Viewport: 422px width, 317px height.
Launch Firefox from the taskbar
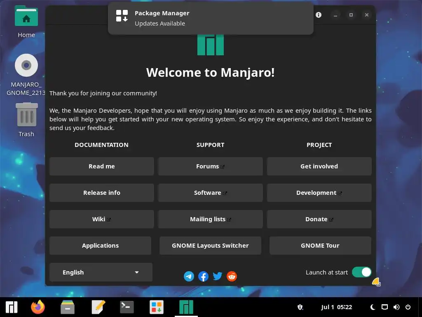click(x=38, y=307)
